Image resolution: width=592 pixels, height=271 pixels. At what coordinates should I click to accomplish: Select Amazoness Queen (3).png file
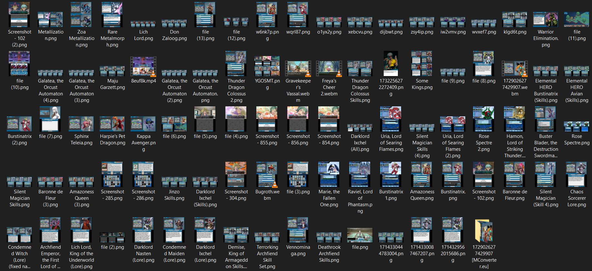click(81, 182)
